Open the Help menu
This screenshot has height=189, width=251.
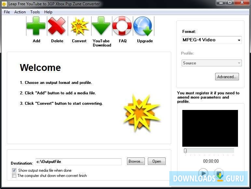tap(48, 12)
